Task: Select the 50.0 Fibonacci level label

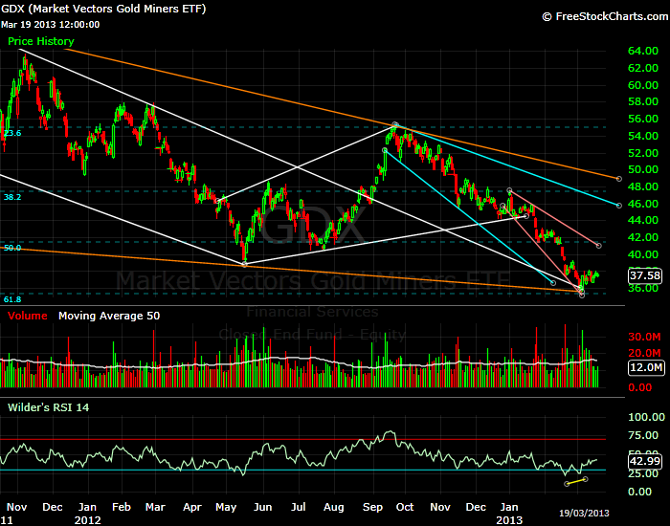Action: pos(12,248)
